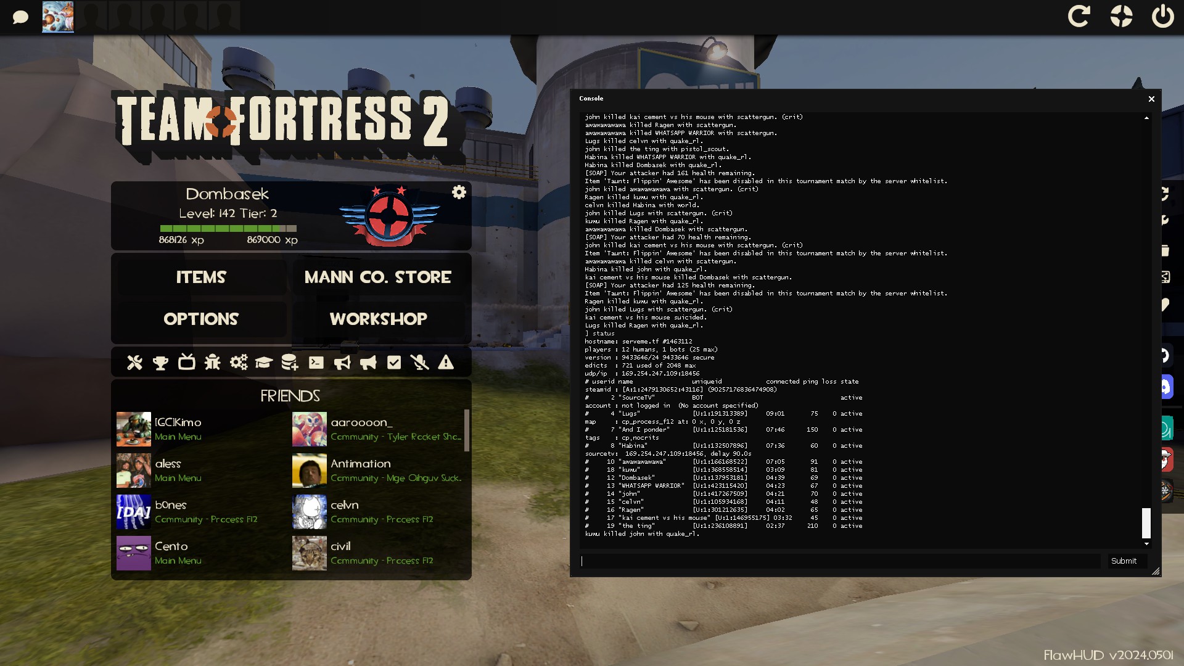The height and width of the screenshot is (666, 1184).
Task: Click the TV replay icon
Action: pyautogui.click(x=186, y=363)
